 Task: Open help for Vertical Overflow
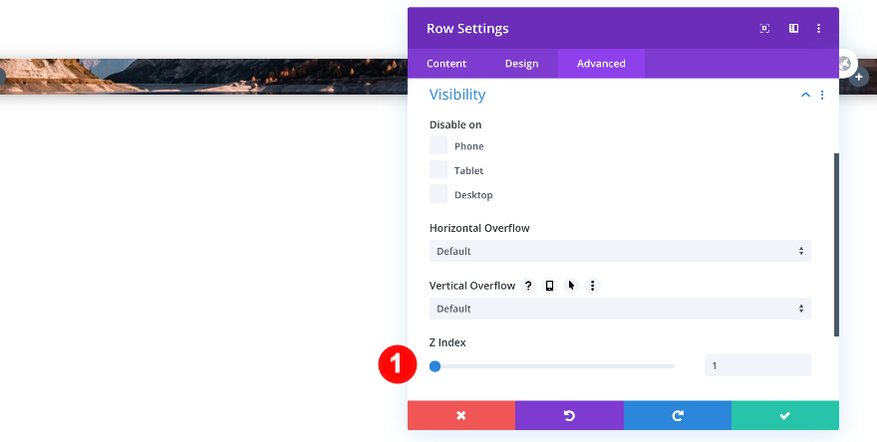pyautogui.click(x=528, y=286)
